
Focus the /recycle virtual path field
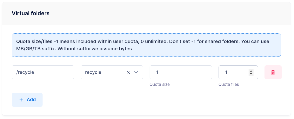point(43,72)
